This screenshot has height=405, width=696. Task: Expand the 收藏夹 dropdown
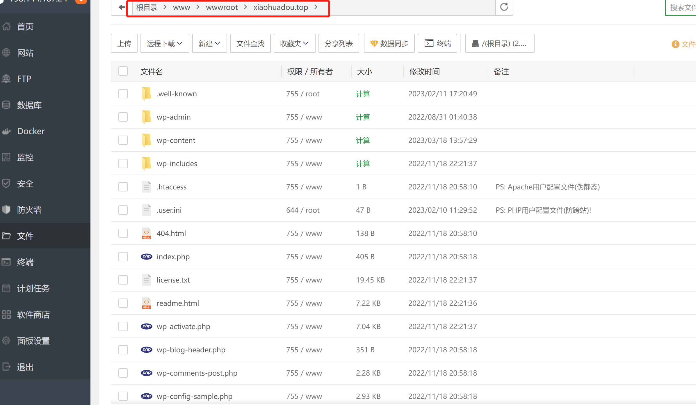point(294,43)
